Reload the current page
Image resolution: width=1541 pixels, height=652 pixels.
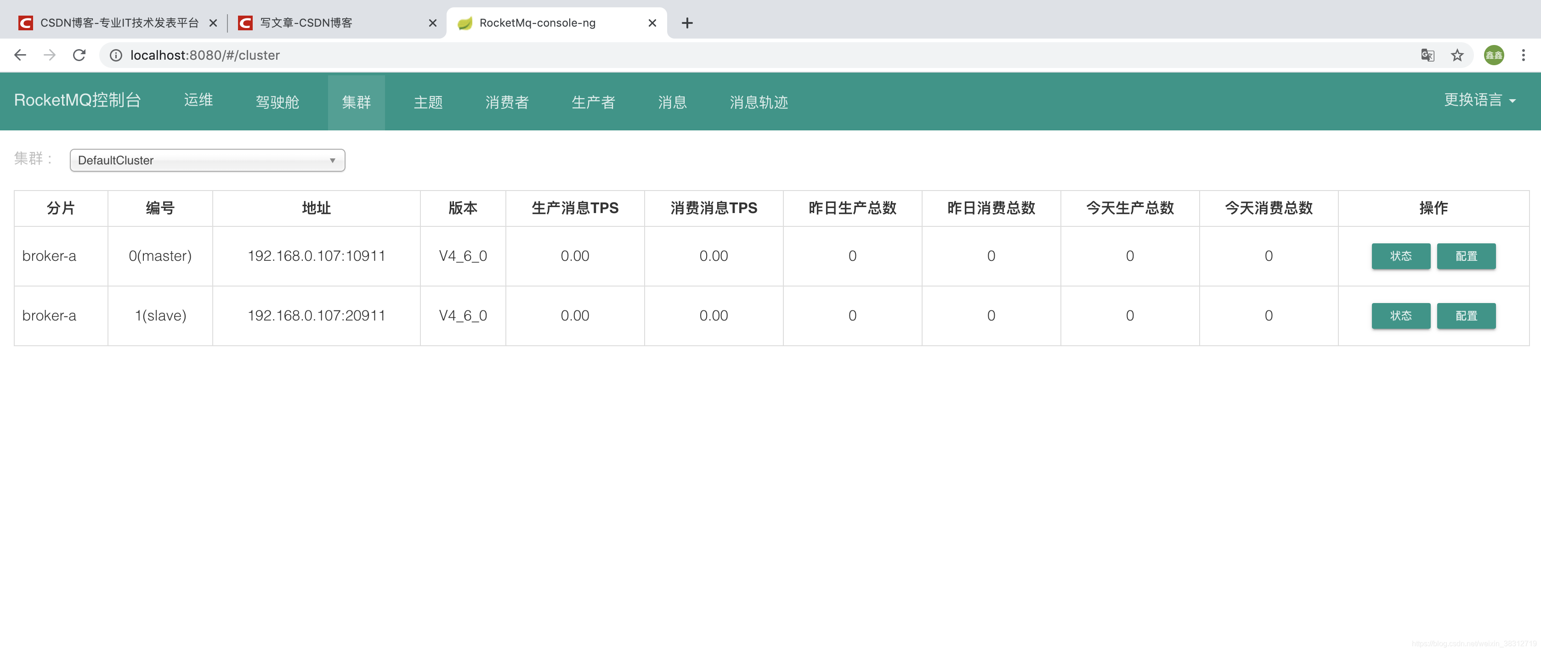coord(79,55)
